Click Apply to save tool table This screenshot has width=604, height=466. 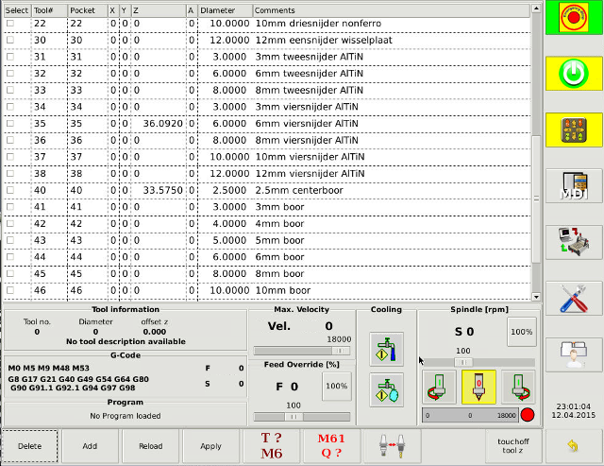click(210, 446)
